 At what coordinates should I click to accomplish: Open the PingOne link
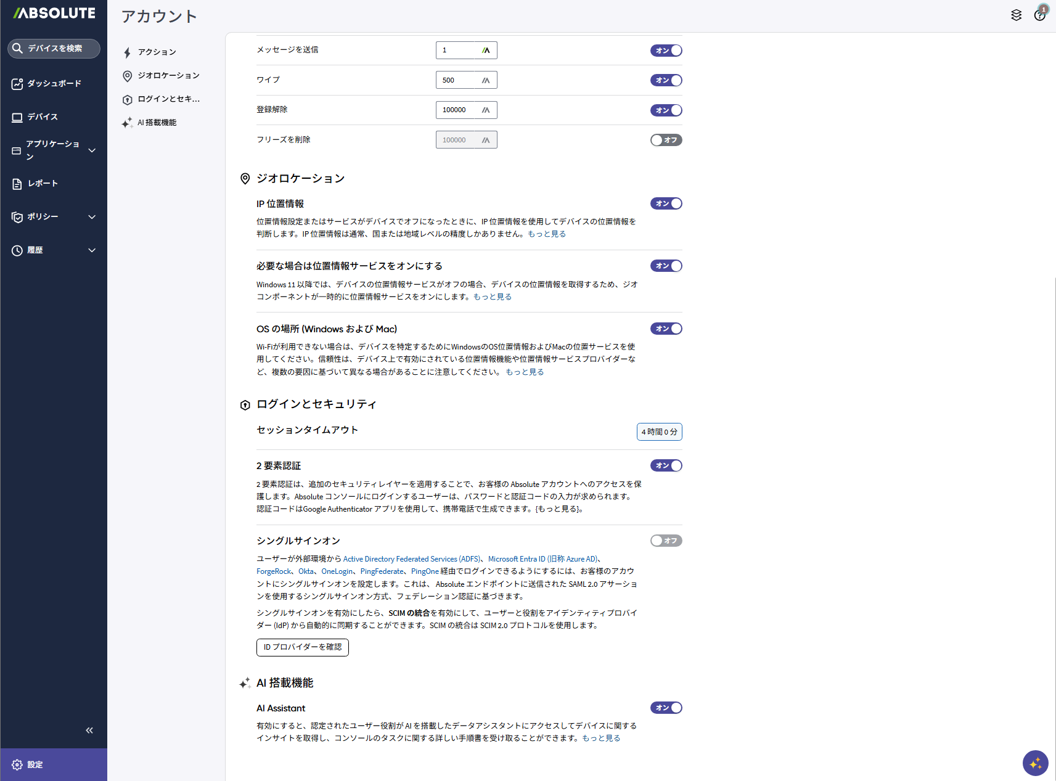(425, 571)
